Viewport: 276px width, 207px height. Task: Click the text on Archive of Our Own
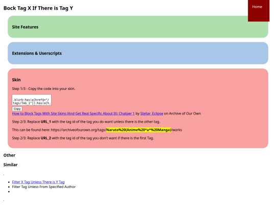(x=182, y=113)
